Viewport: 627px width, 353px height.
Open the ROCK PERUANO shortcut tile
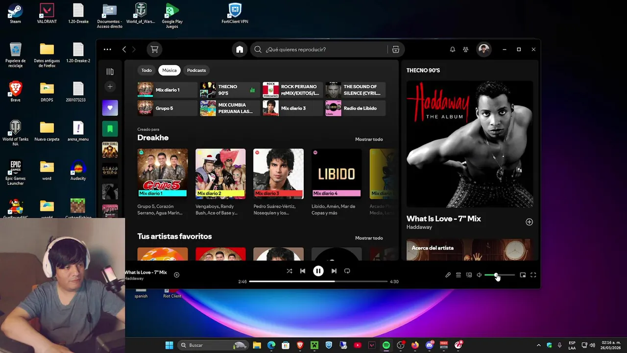coord(292,90)
